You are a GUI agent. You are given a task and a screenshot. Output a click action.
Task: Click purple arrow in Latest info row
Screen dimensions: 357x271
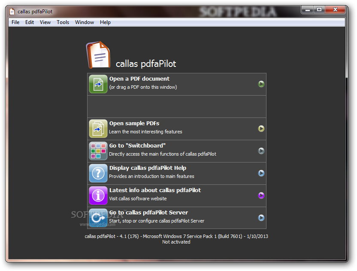pos(261,196)
